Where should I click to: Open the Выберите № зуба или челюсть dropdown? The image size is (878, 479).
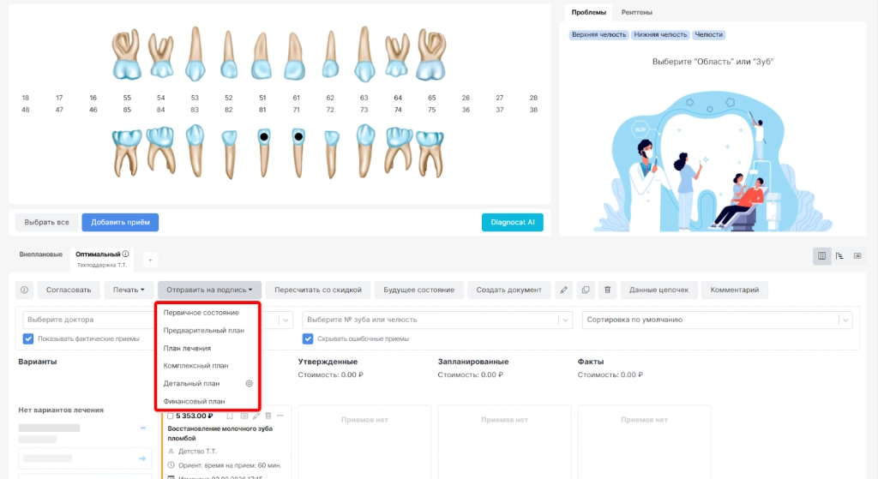click(436, 320)
